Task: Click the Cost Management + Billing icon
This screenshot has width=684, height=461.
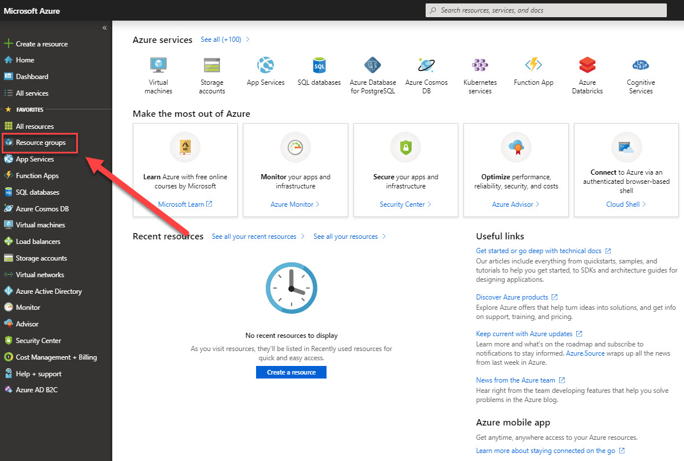Action: point(8,357)
